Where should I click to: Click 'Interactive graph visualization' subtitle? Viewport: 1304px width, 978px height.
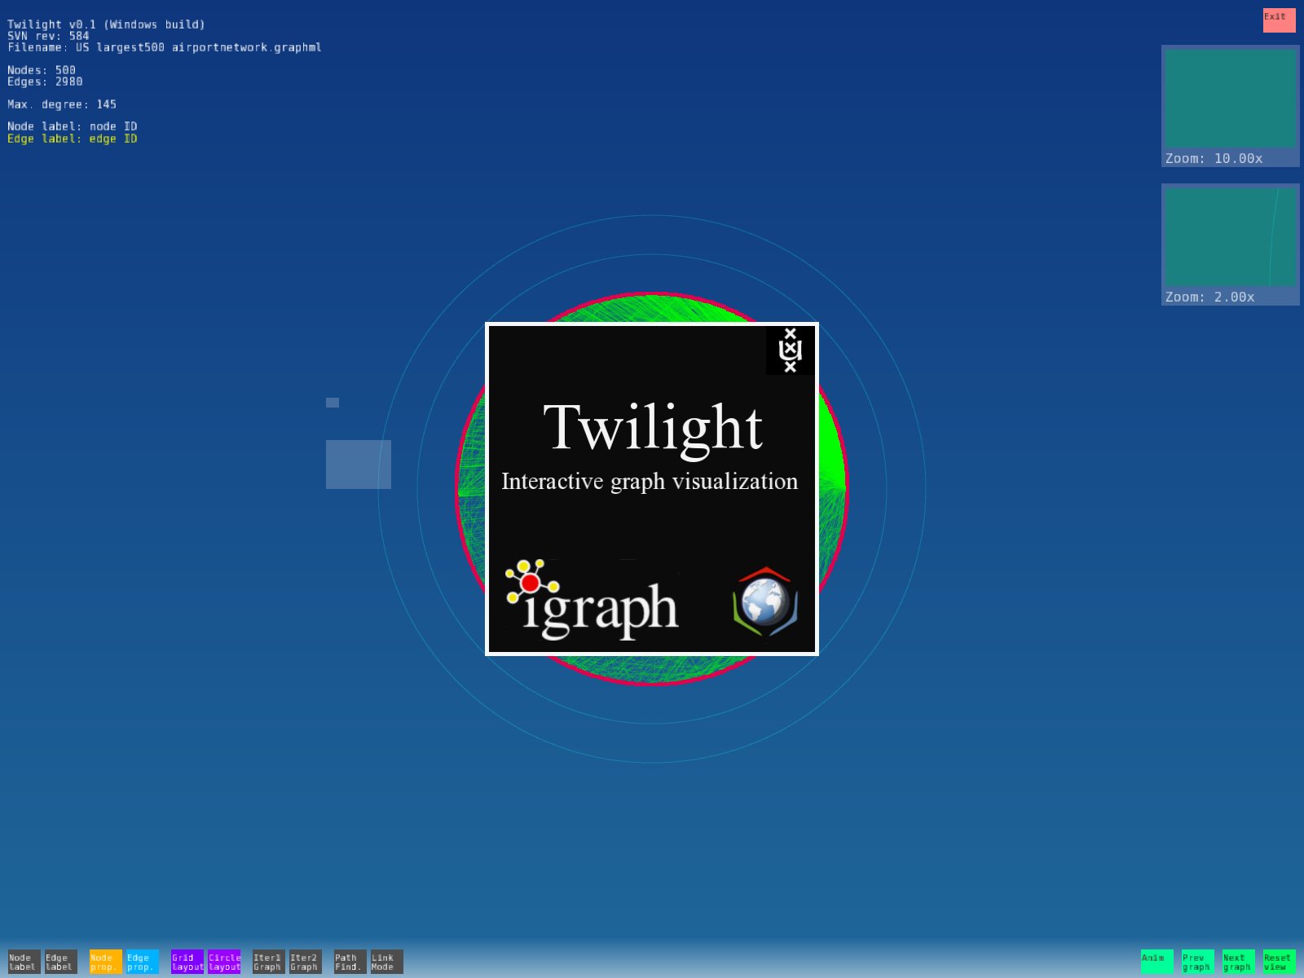pyautogui.click(x=650, y=482)
